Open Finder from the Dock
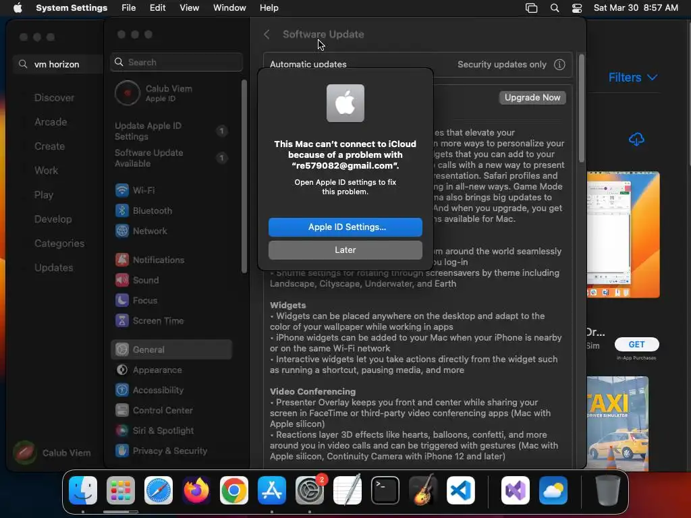 tap(83, 490)
